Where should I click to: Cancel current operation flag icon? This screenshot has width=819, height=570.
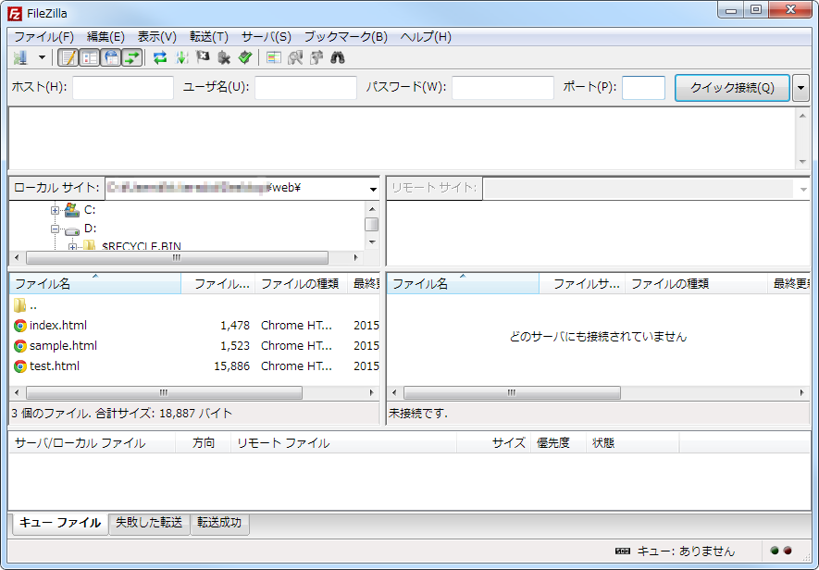(x=203, y=57)
